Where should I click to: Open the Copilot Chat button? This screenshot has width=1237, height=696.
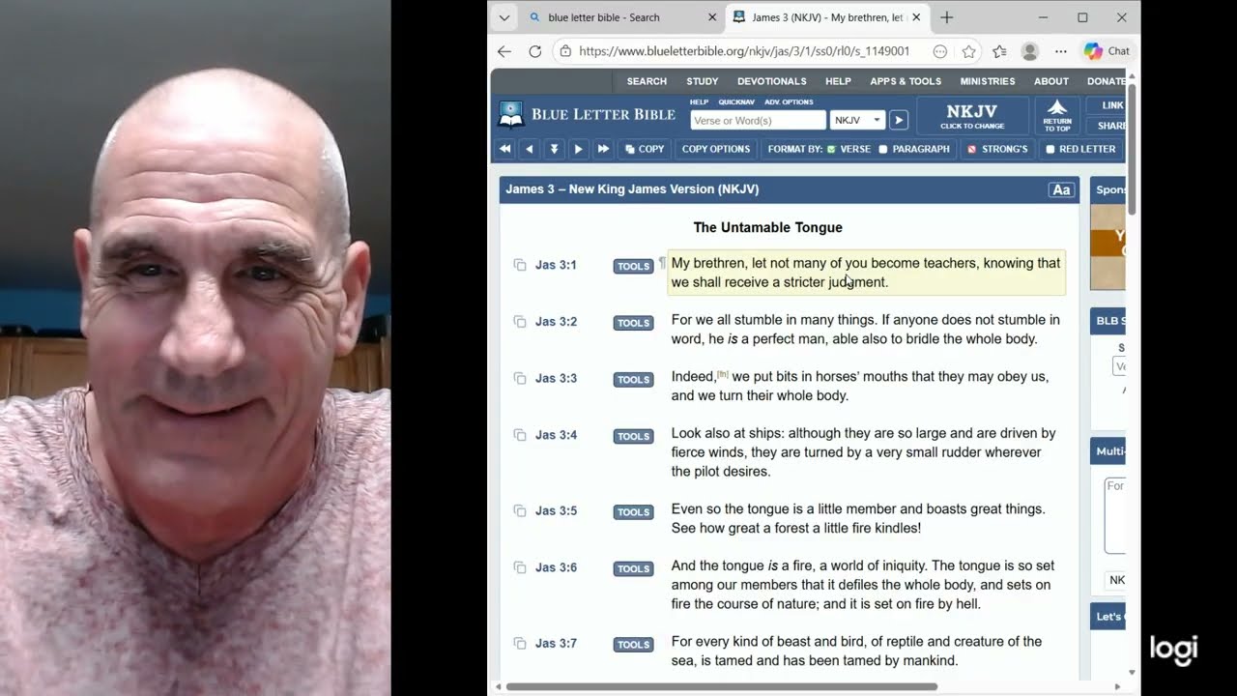(x=1107, y=51)
